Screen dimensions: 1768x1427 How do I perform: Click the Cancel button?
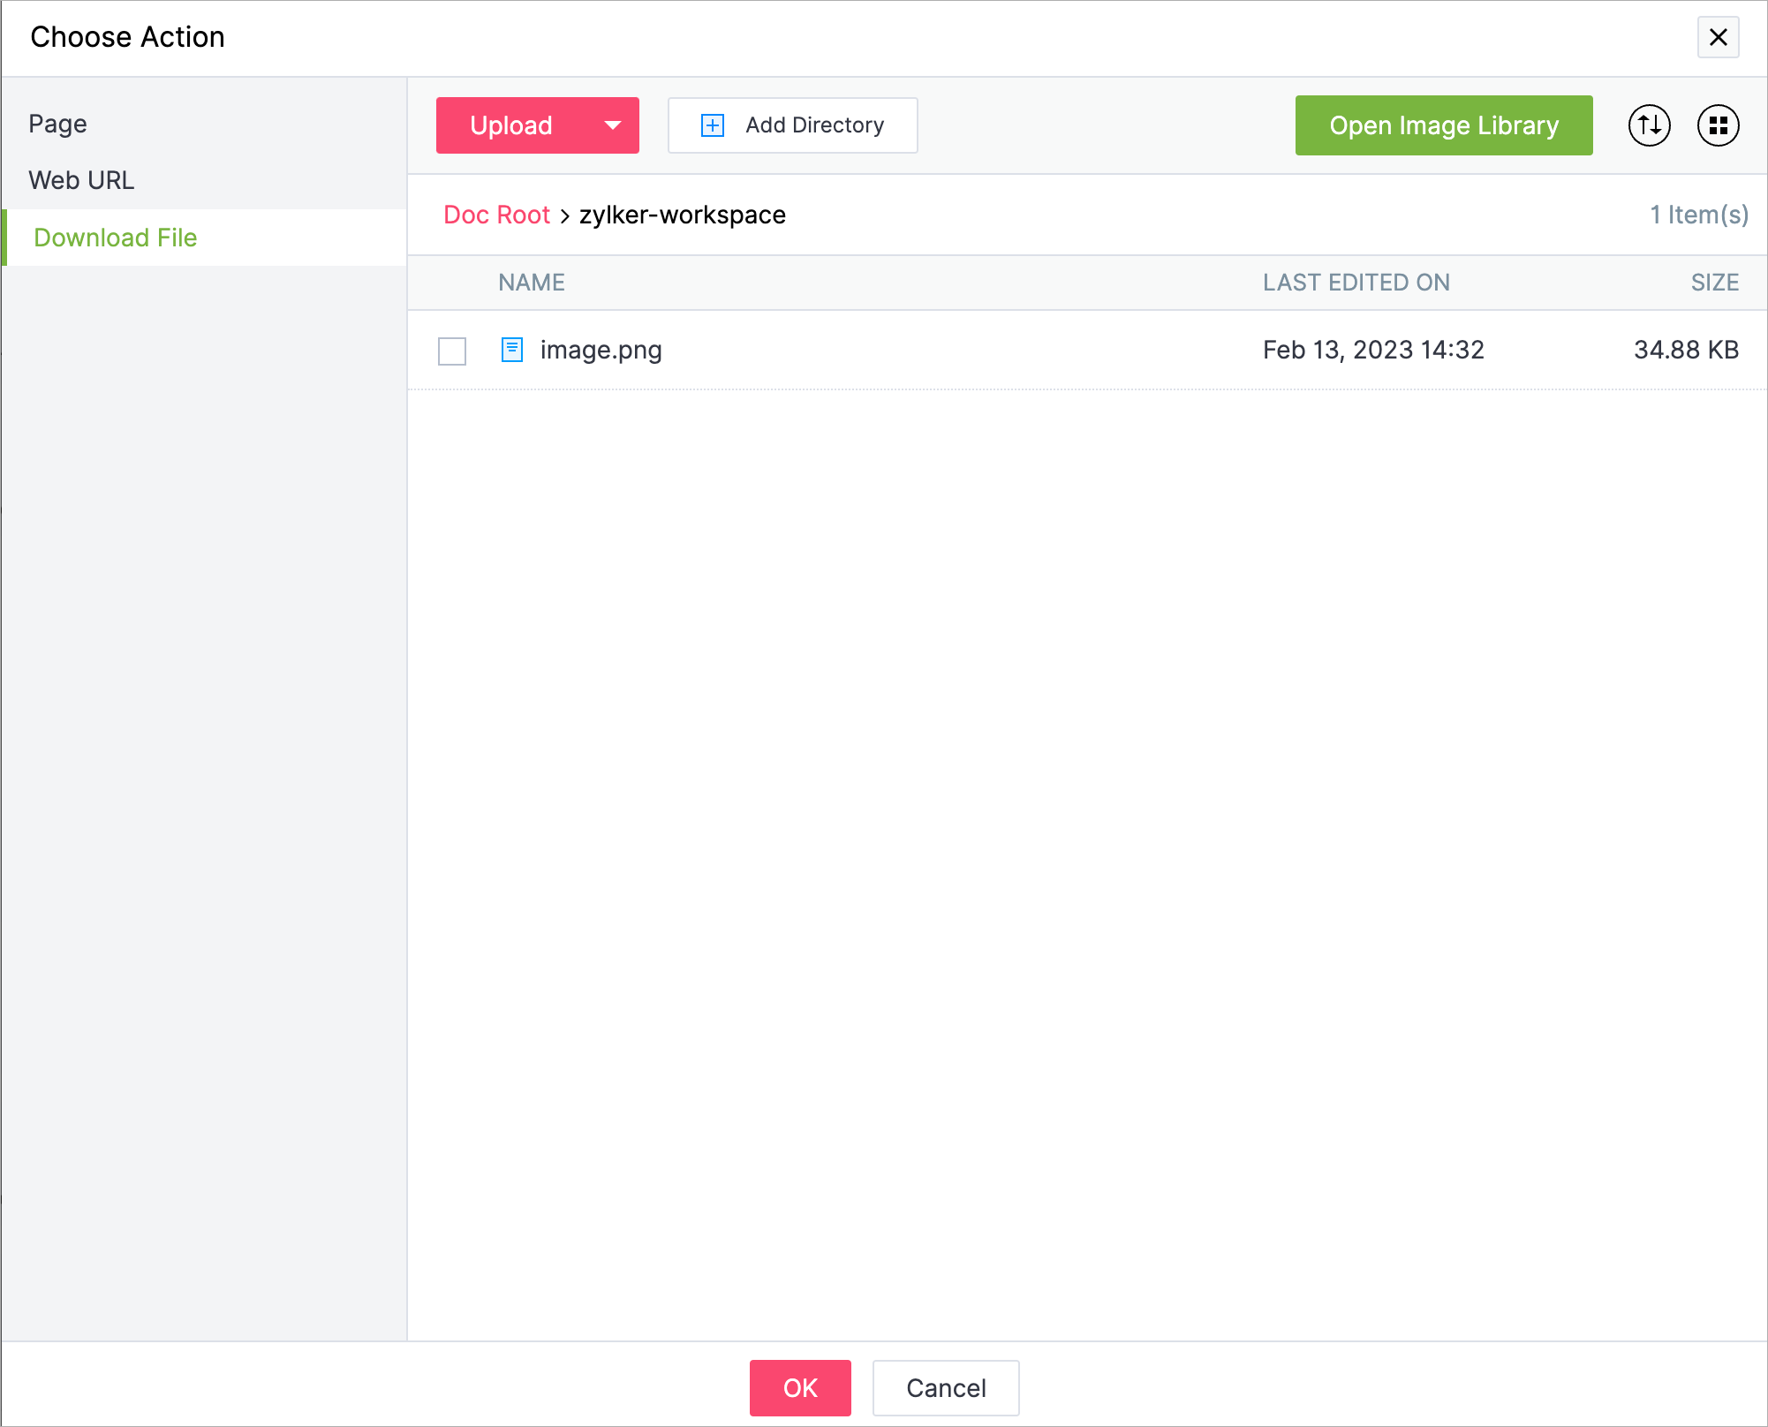pos(946,1388)
